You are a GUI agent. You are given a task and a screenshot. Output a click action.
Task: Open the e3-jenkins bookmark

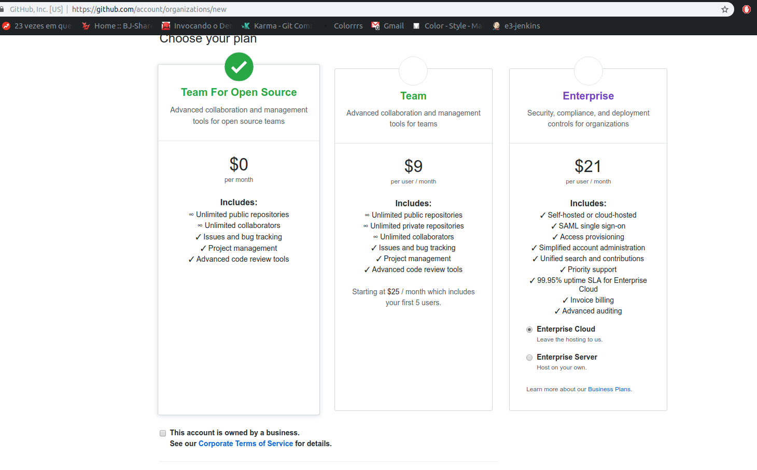click(x=516, y=26)
